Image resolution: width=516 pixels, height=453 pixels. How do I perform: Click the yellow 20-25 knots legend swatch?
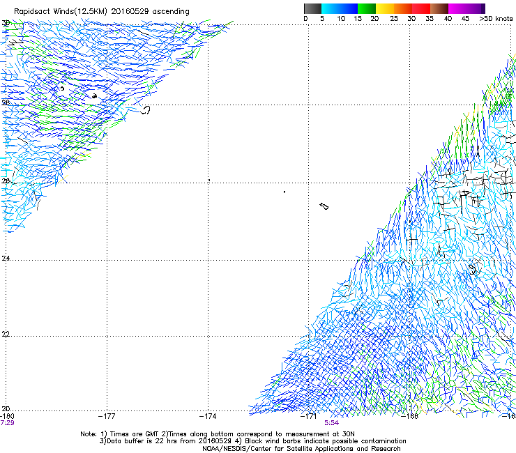(385, 8)
